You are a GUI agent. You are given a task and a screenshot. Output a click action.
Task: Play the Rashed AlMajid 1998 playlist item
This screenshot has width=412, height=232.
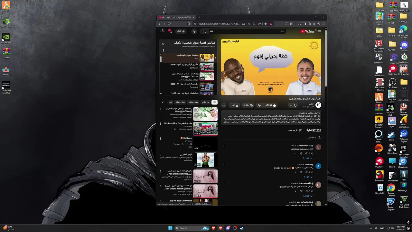tap(189, 76)
